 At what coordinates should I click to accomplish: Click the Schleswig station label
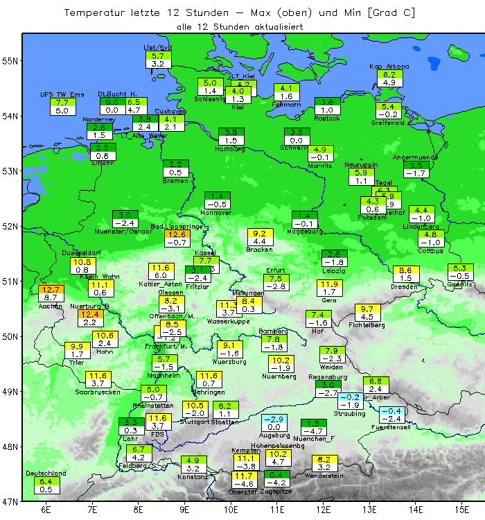coord(210,99)
